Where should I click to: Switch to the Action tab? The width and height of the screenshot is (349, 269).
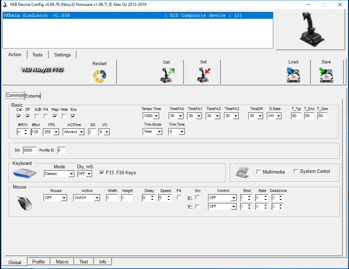pyautogui.click(x=15, y=54)
